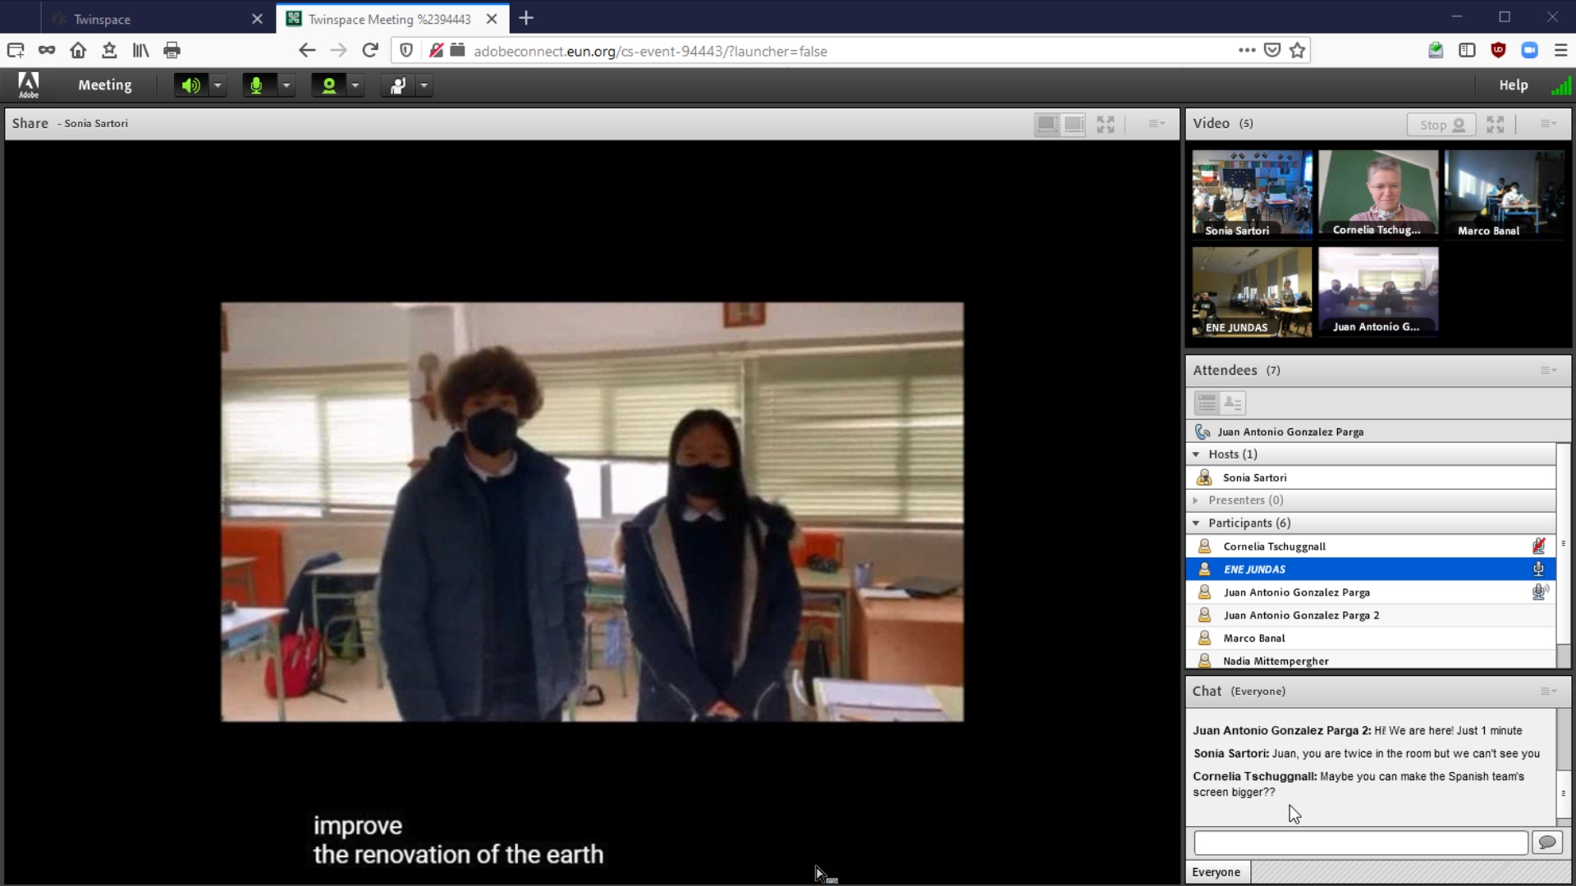Viewport: 1576px width, 886px height.
Task: Select the Everyone chat tab
Action: click(x=1216, y=872)
